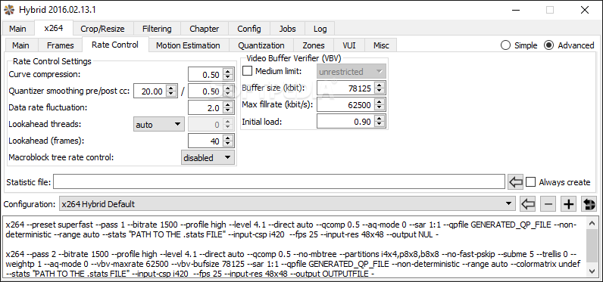Select the Rate Control sub-tab
The width and height of the screenshot is (603, 282).
[x=115, y=45]
